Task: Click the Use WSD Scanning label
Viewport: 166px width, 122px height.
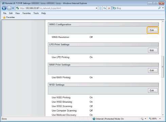Action: [x=62, y=106]
